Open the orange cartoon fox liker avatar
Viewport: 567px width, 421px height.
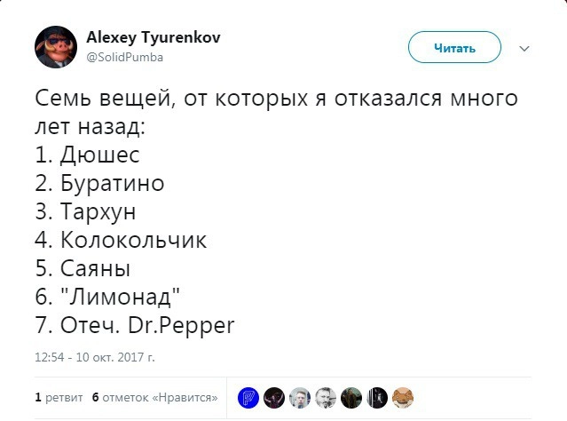coord(403,396)
